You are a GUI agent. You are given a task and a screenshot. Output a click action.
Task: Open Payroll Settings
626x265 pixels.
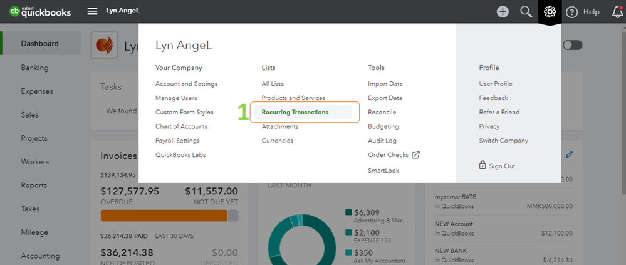[177, 141]
